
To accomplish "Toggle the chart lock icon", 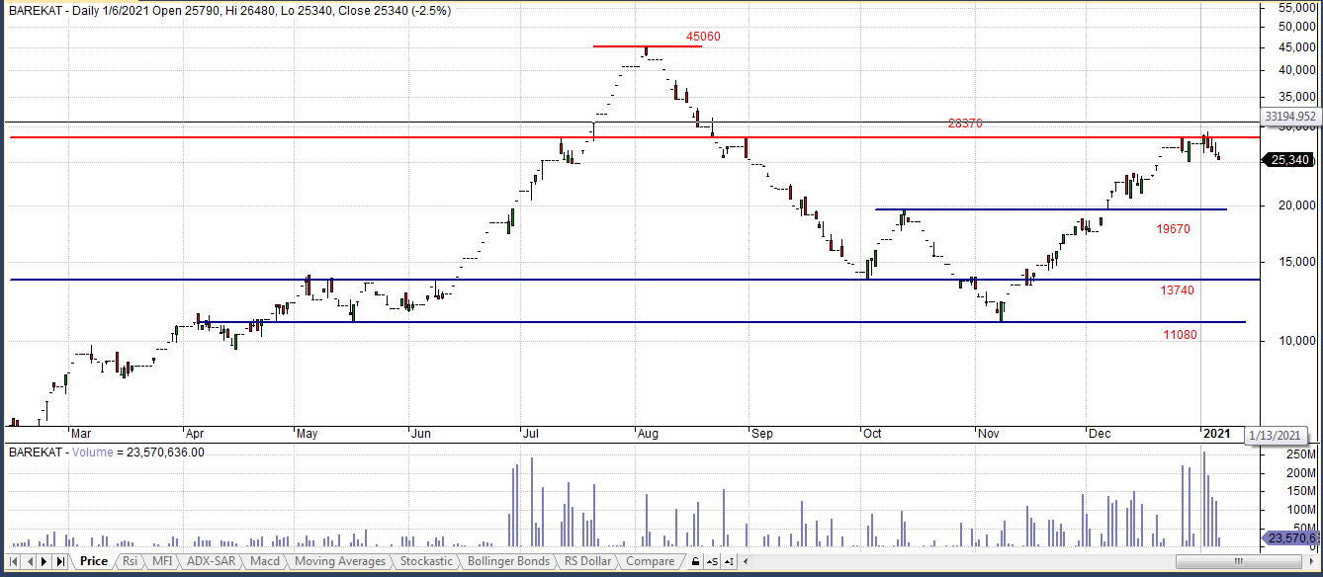I will (696, 561).
